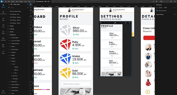Click the yellow back arrow button
Viewport: 177px width, 95px height.
148,92
